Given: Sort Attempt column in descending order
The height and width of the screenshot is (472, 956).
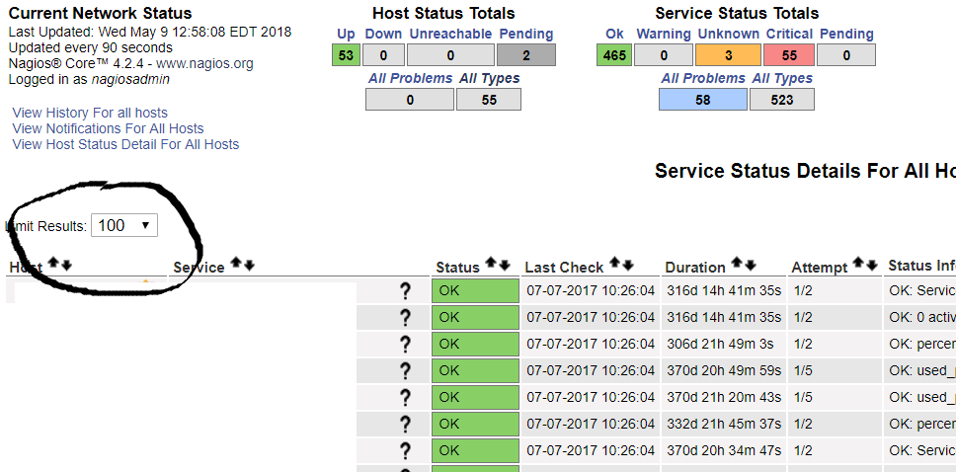Looking at the screenshot, I should (872, 265).
